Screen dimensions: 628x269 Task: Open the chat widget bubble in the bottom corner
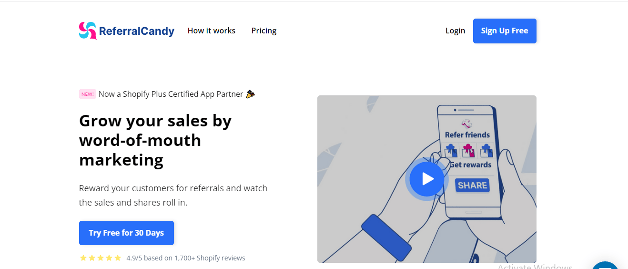point(605,266)
